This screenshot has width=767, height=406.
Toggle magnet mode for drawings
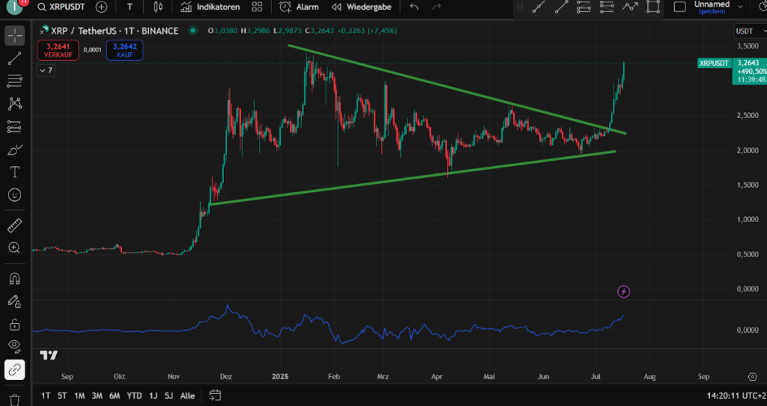[14, 278]
